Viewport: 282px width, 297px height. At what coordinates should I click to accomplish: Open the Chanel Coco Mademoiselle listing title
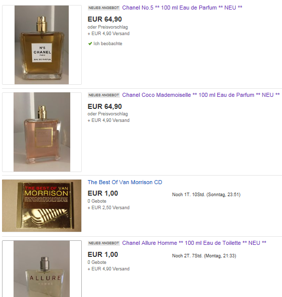point(201,95)
